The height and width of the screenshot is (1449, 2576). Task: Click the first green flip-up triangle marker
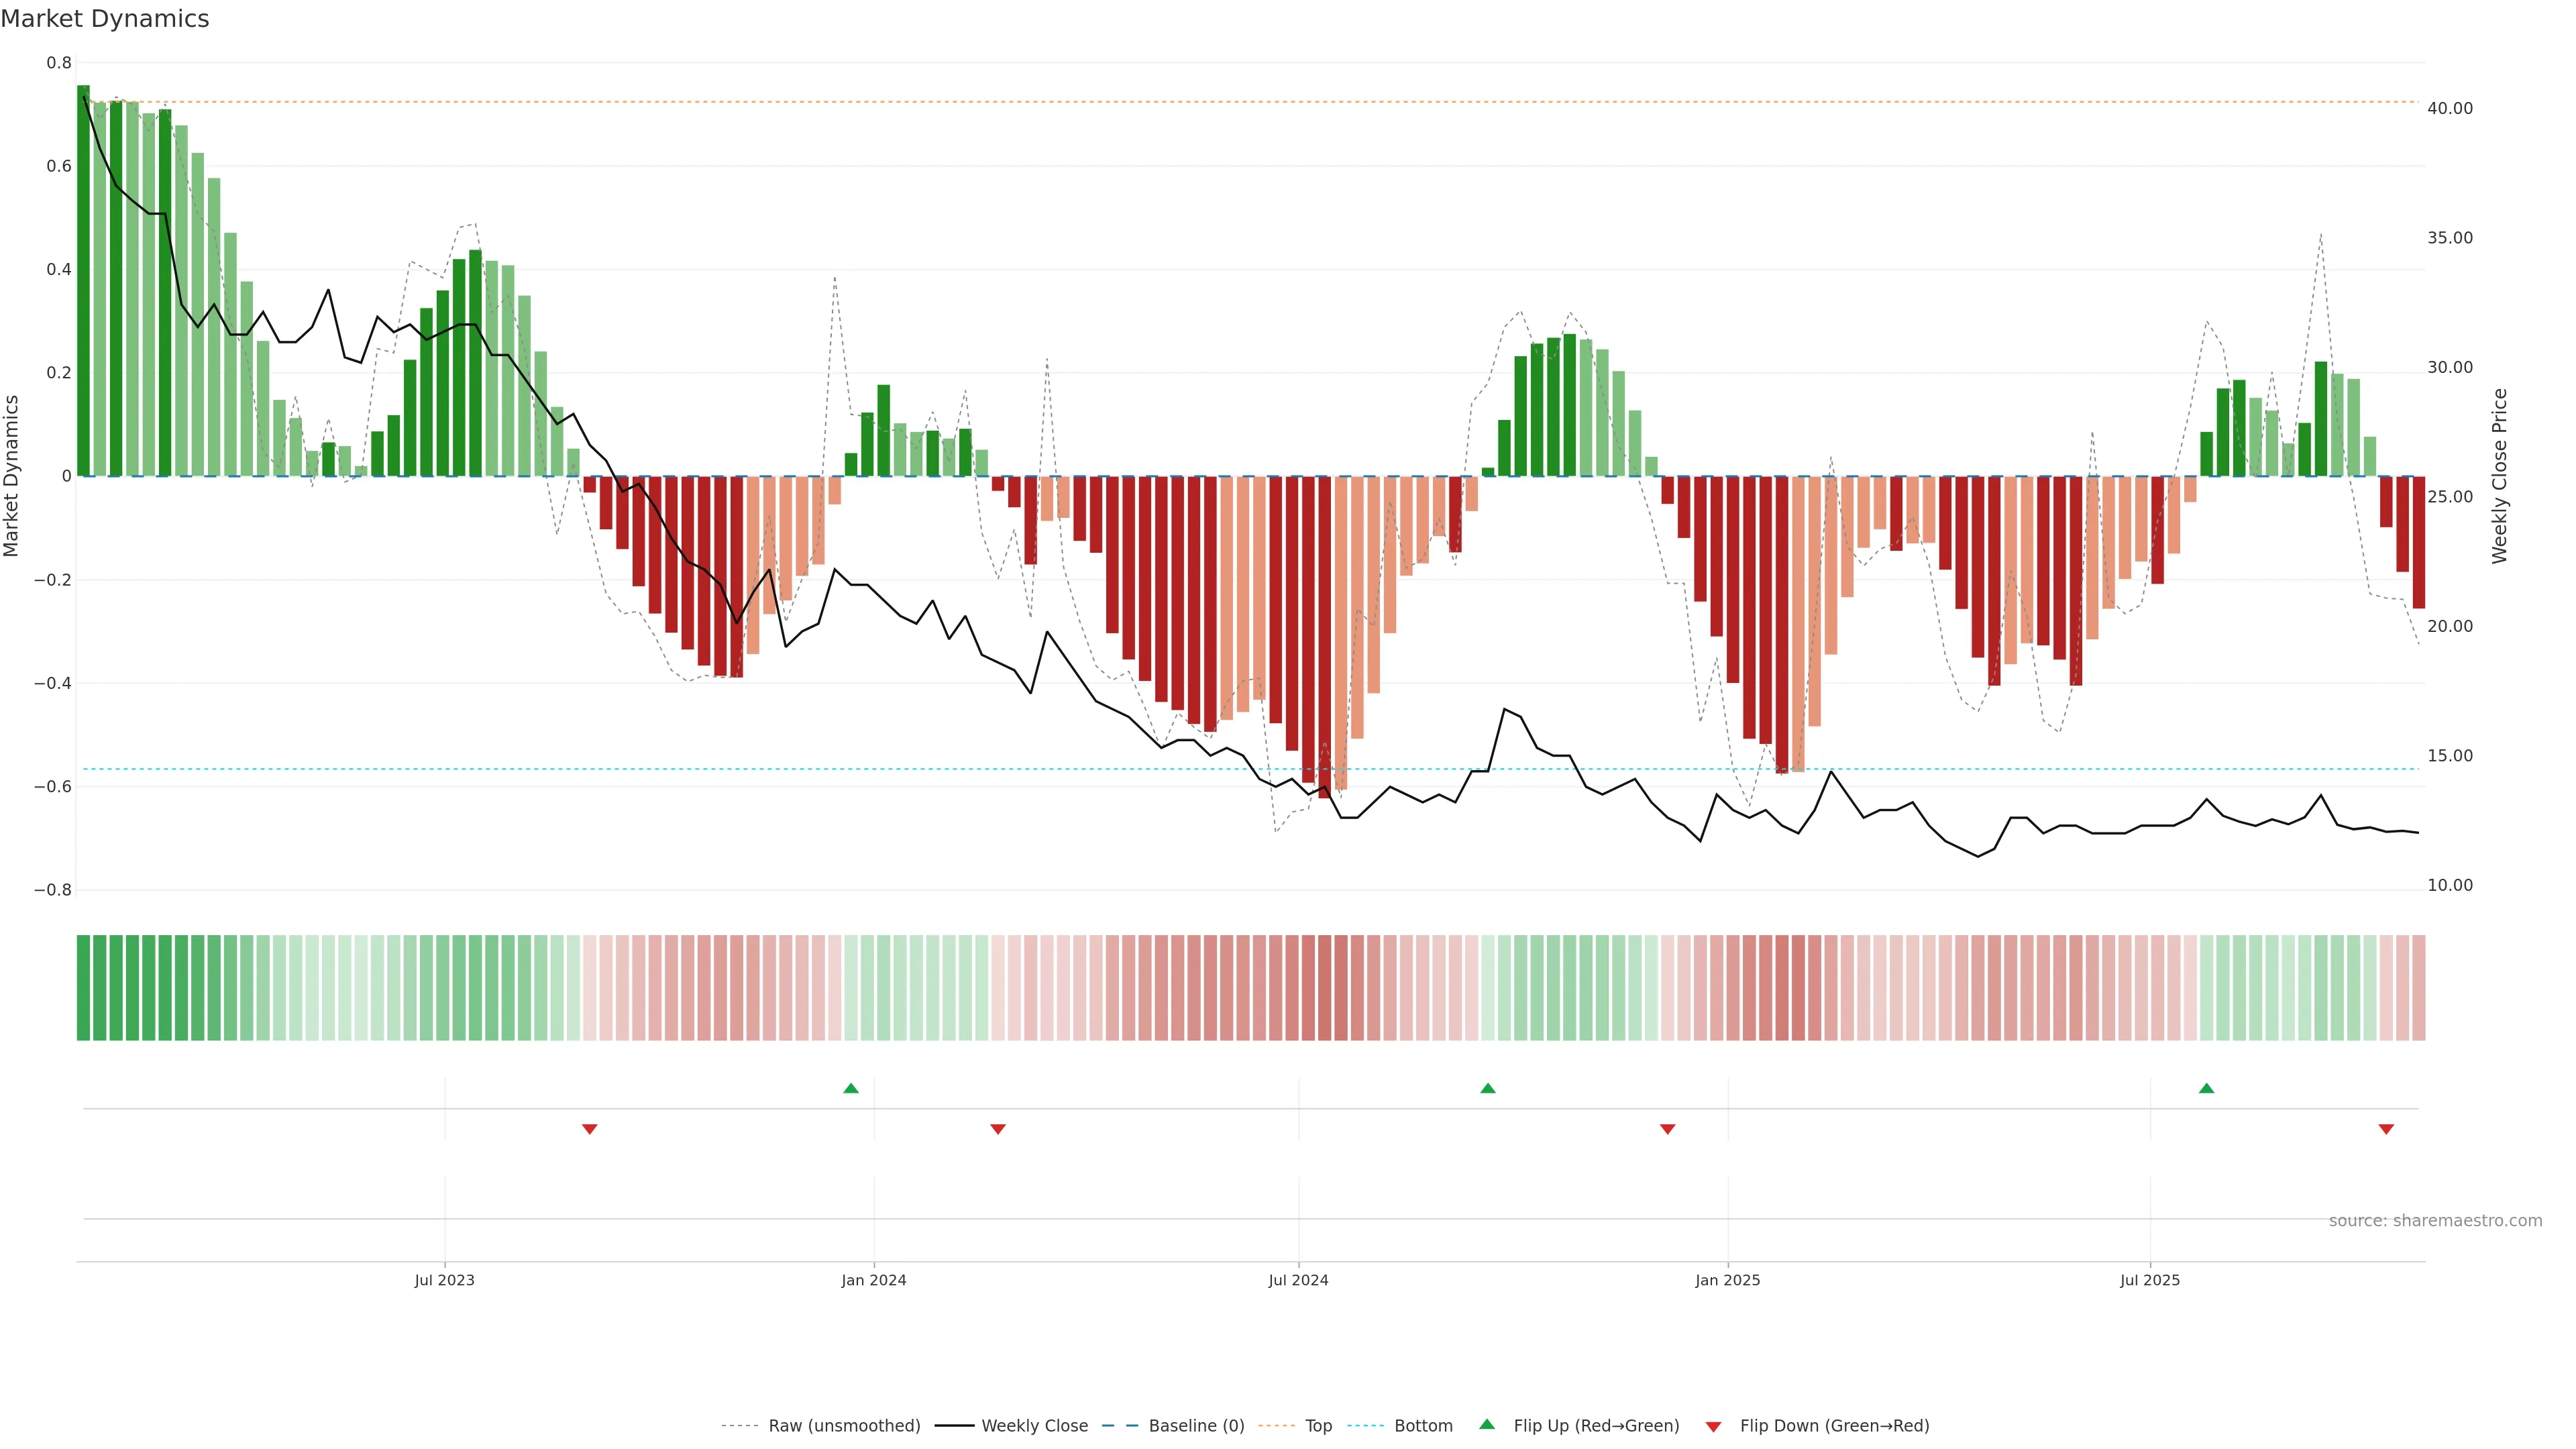851,1088
